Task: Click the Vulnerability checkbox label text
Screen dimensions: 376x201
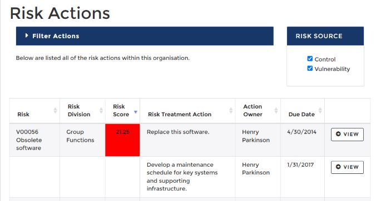Action: click(x=332, y=69)
